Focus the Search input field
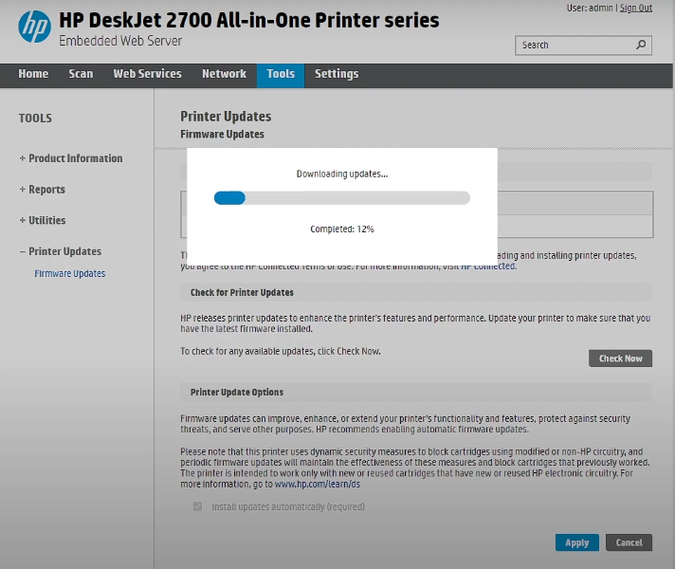 click(583, 46)
